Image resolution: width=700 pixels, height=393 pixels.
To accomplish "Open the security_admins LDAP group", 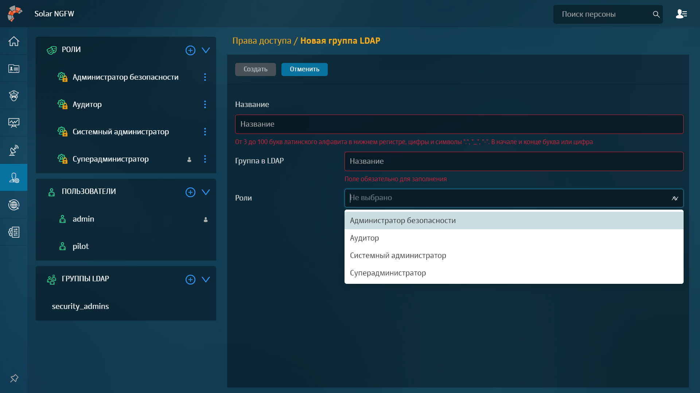I will tap(80, 306).
